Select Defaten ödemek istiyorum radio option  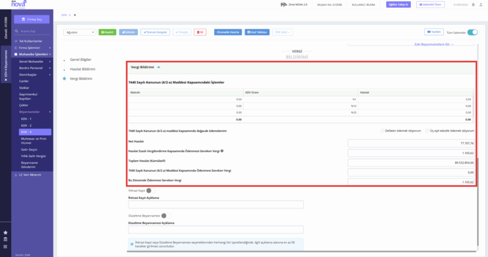point(383,131)
